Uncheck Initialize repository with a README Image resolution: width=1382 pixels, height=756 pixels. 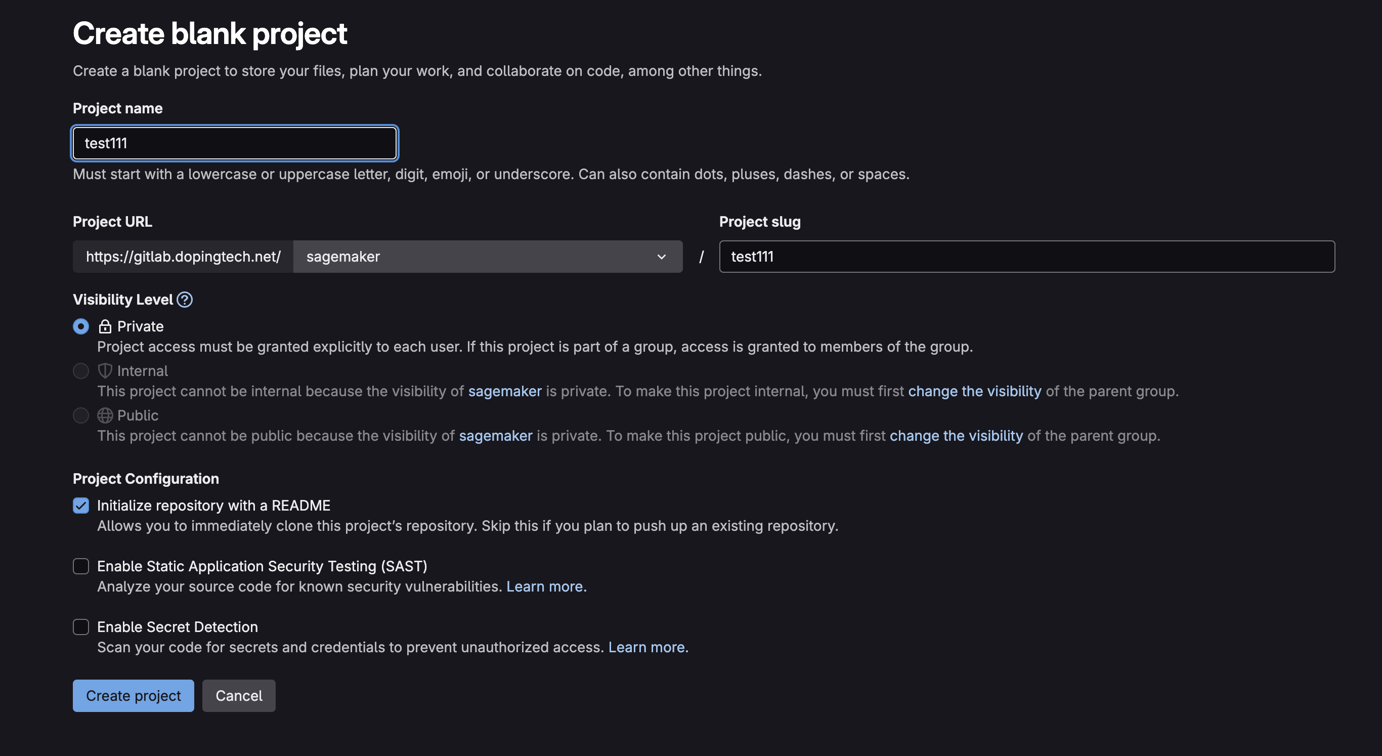tap(81, 506)
